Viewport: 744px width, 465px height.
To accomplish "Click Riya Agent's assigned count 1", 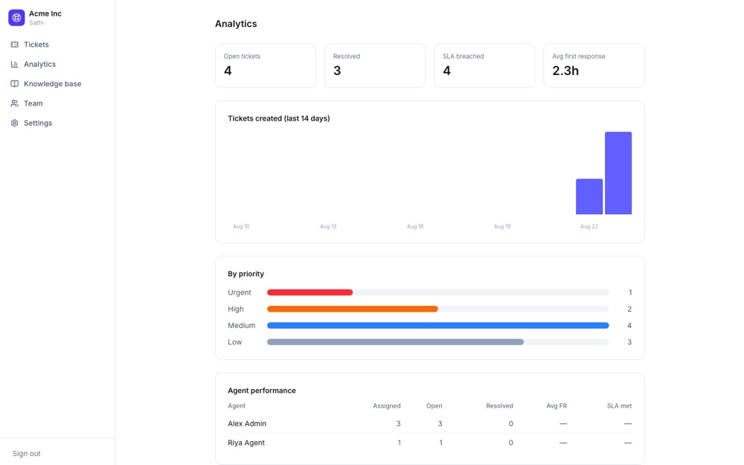I will tap(399, 443).
